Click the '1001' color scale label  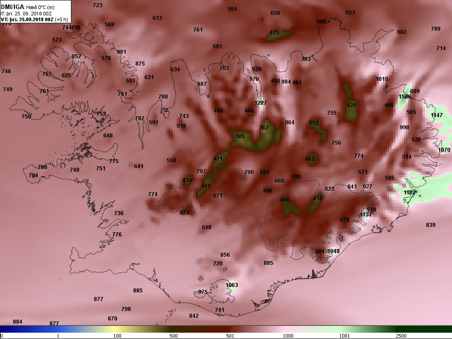coord(344,336)
